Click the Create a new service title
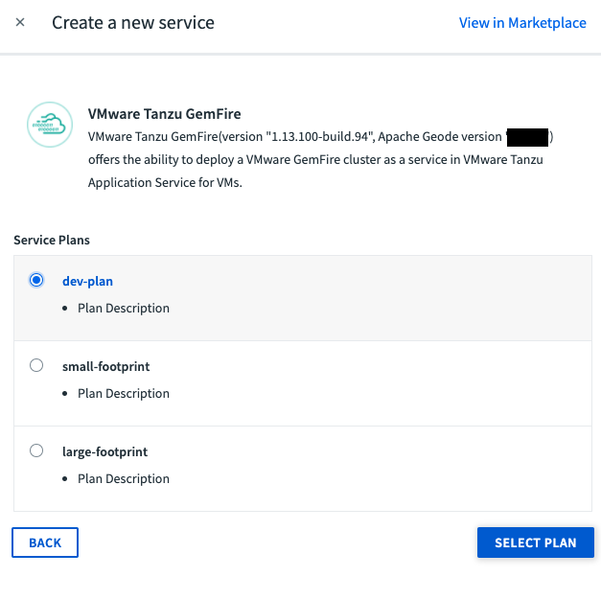 [133, 22]
